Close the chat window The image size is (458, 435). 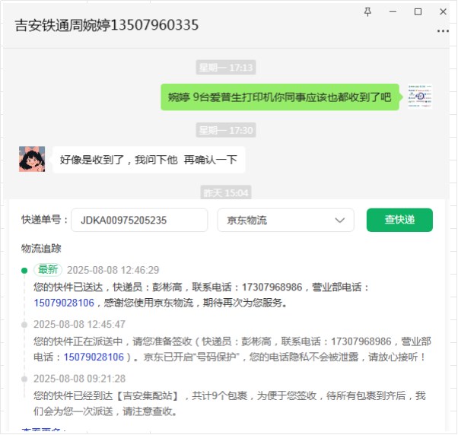[x=443, y=12]
